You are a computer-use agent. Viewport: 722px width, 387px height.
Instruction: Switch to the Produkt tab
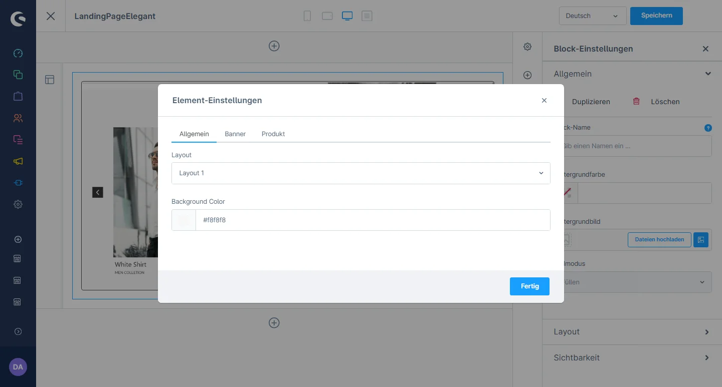[273, 134]
